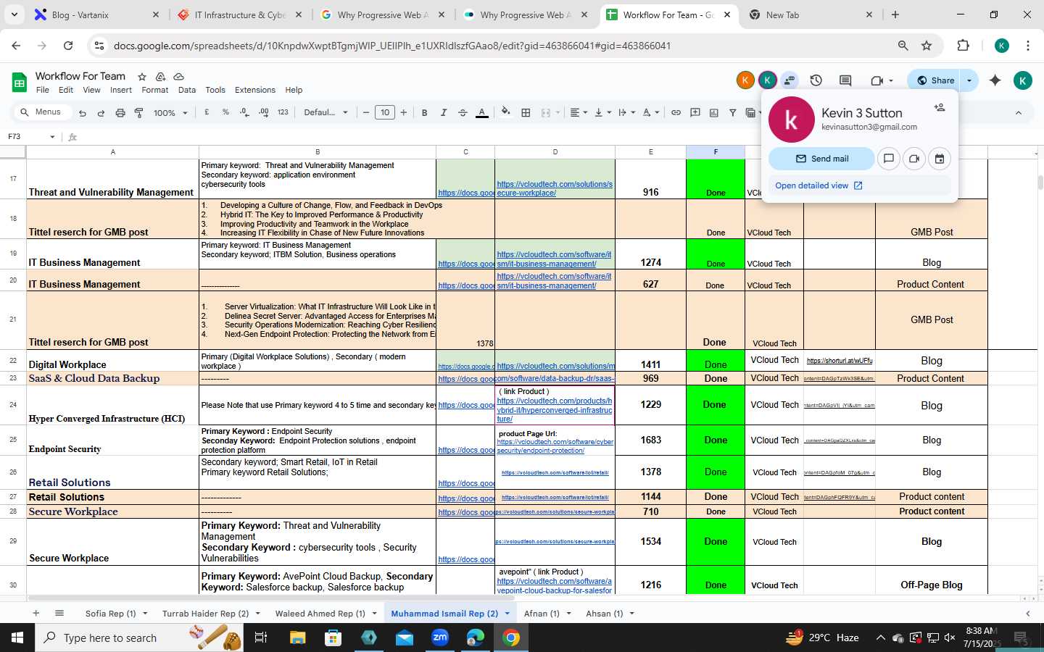
Task: Click the Move document folder icon
Action: point(160,76)
